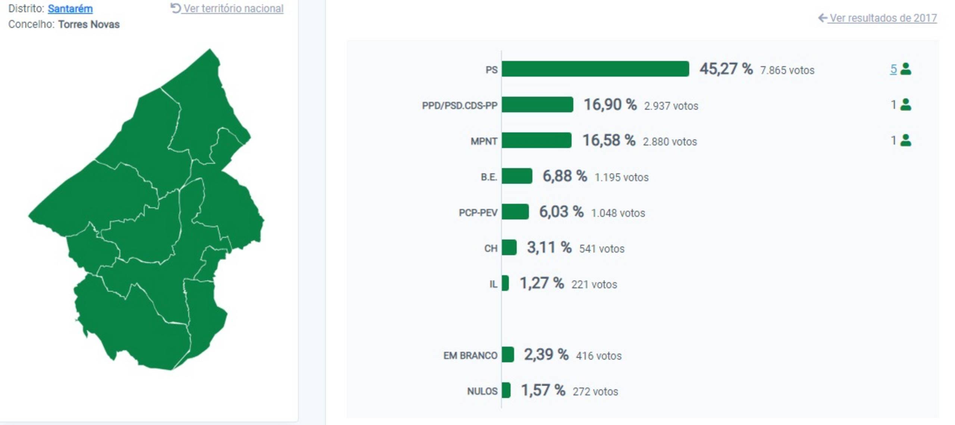This screenshot has height=425, width=955.
Task: Click the PS green result bar
Action: pyautogui.click(x=595, y=69)
